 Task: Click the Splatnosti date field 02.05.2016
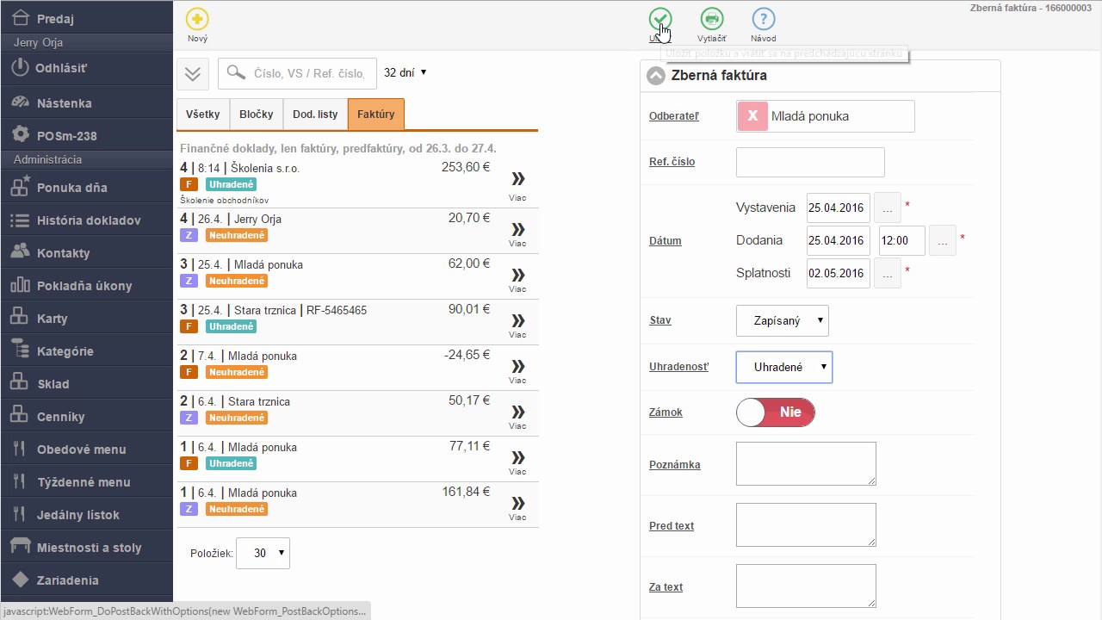(x=839, y=273)
